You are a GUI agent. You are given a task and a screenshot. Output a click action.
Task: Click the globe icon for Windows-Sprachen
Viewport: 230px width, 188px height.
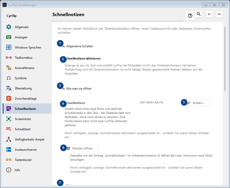point(9,47)
